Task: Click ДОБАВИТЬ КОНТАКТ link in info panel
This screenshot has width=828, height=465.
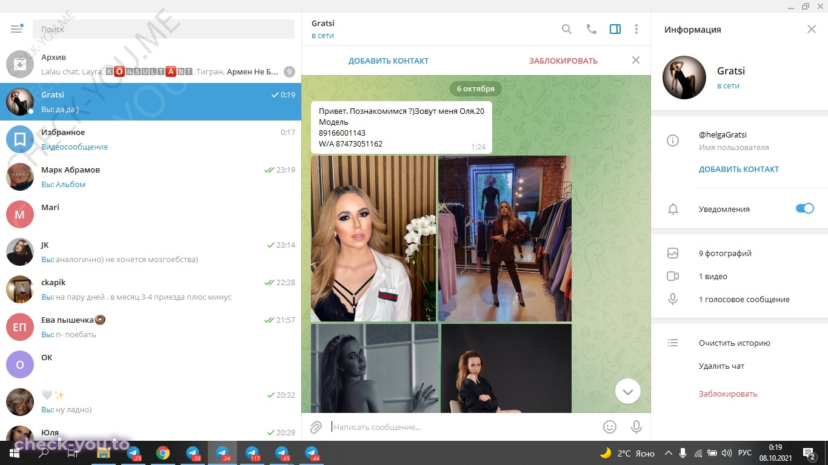Action: pos(739,170)
